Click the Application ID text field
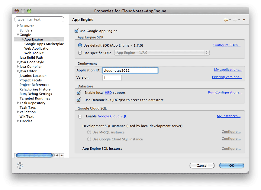The width and height of the screenshot is (261, 190). (130, 70)
